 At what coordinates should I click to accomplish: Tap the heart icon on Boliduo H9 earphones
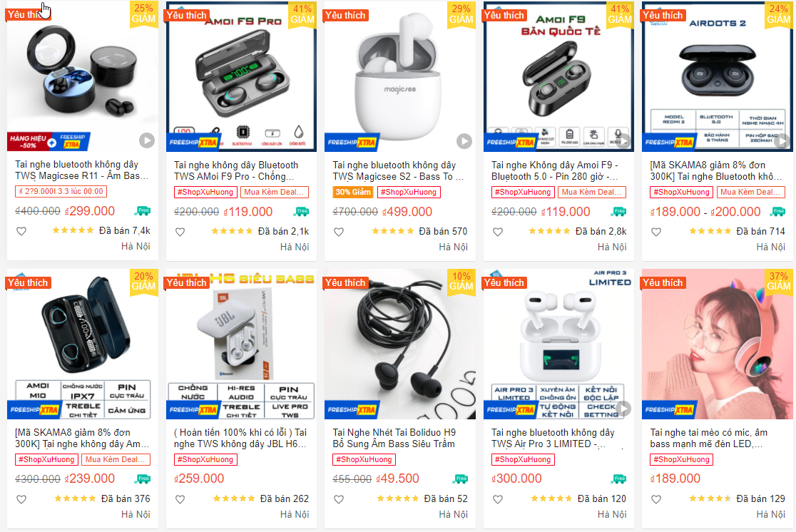click(339, 499)
